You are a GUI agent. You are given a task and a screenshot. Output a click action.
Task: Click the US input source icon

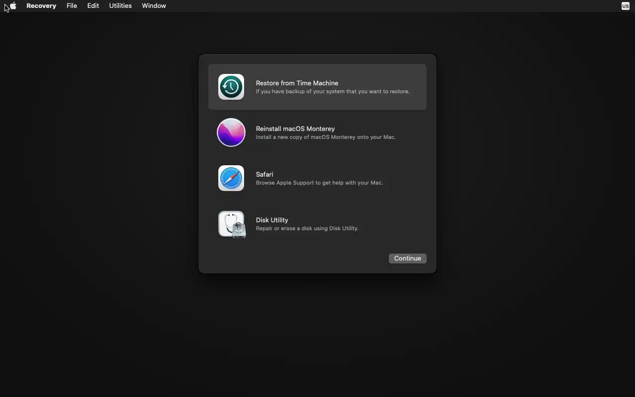(x=625, y=6)
